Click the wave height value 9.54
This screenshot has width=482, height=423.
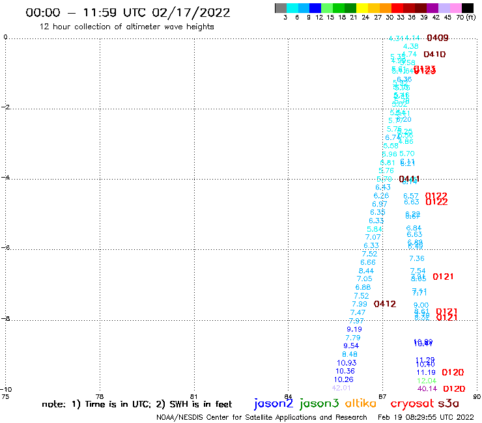(351, 346)
